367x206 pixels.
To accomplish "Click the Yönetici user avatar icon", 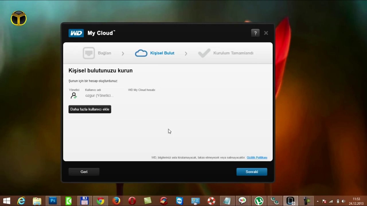I will coord(74,96).
